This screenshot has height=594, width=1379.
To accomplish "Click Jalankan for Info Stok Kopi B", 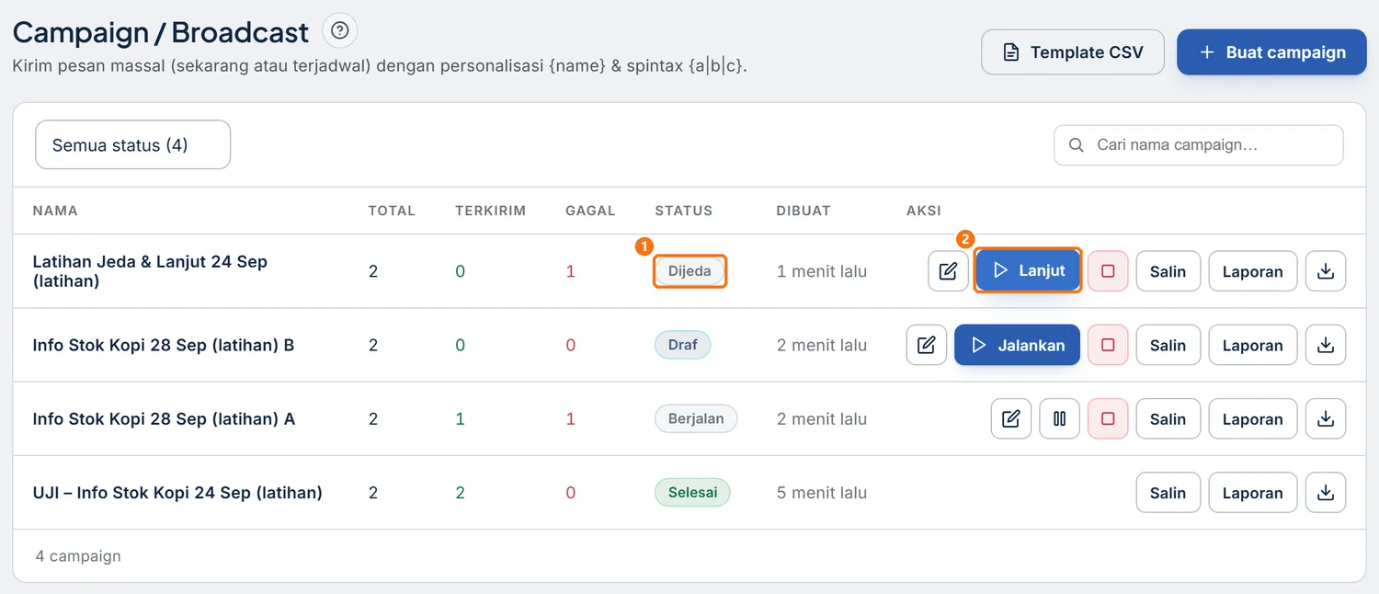I will click(1017, 345).
